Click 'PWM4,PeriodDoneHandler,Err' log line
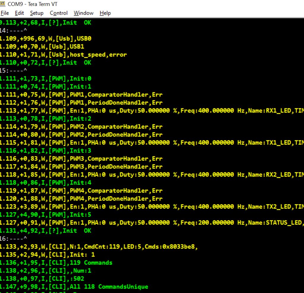Viewport: 304px width, 293px height. (x=81, y=199)
